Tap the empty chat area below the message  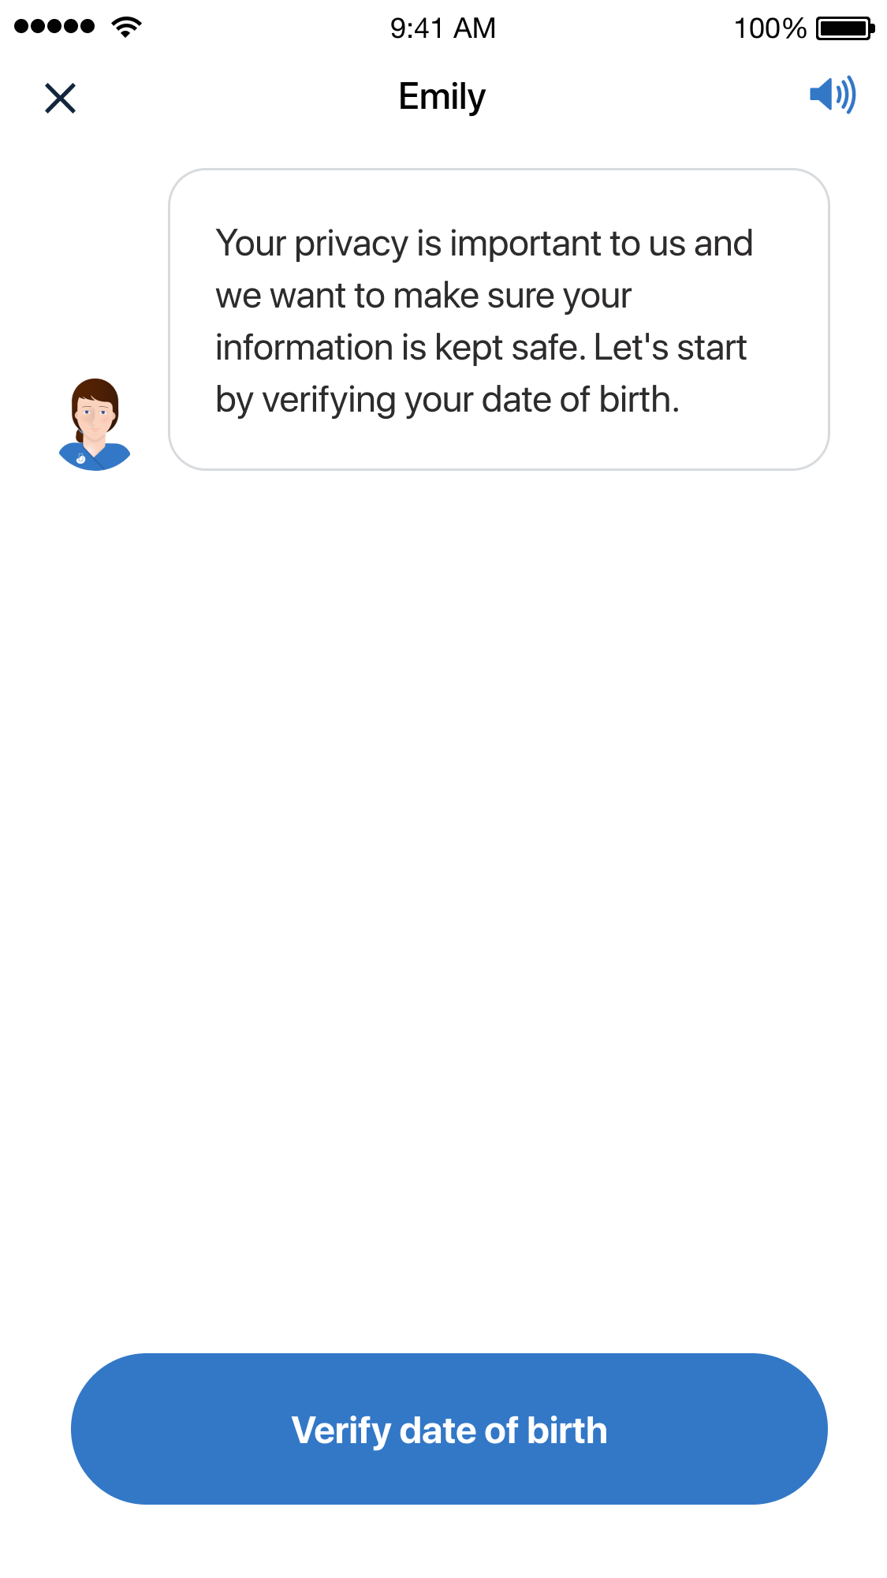click(x=443, y=907)
